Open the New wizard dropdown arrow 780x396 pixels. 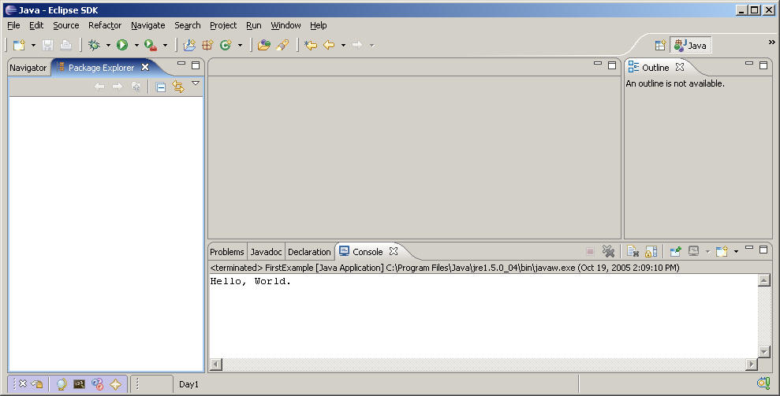click(x=33, y=45)
